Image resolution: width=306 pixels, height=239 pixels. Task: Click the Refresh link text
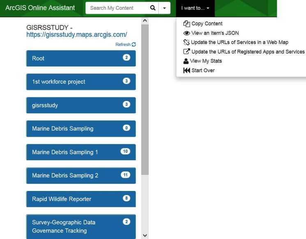(123, 44)
